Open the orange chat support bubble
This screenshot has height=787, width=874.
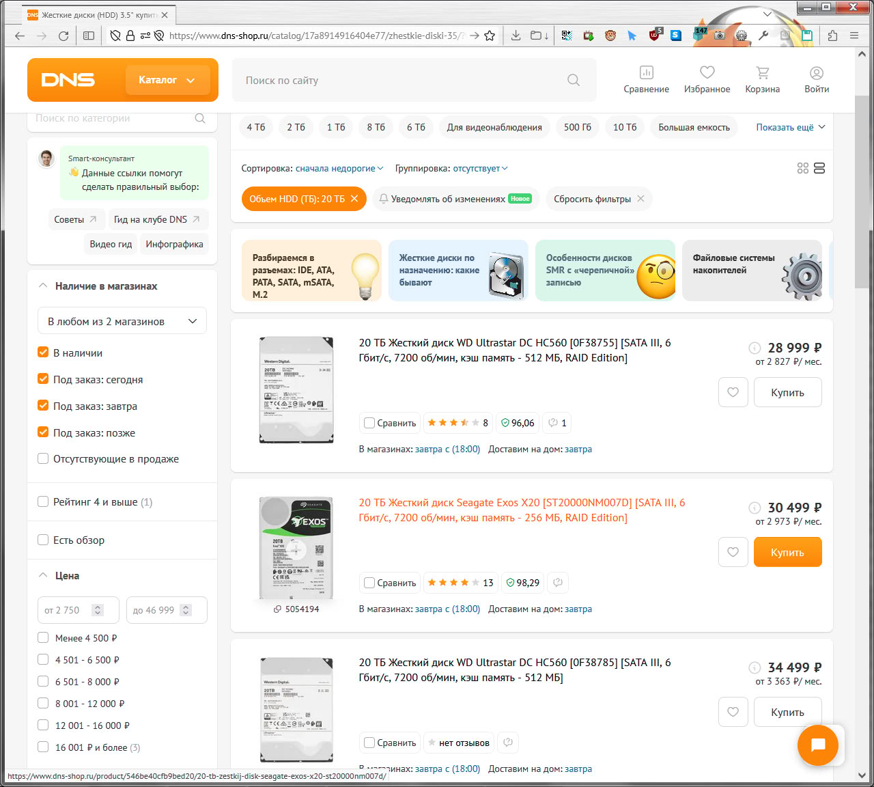click(x=818, y=745)
